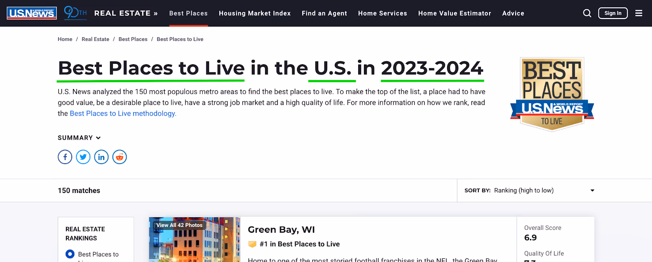This screenshot has width=652, height=262.
Task: Click the Best Places to Live badge
Action: (552, 94)
